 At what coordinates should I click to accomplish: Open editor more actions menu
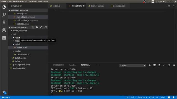(174, 6)
